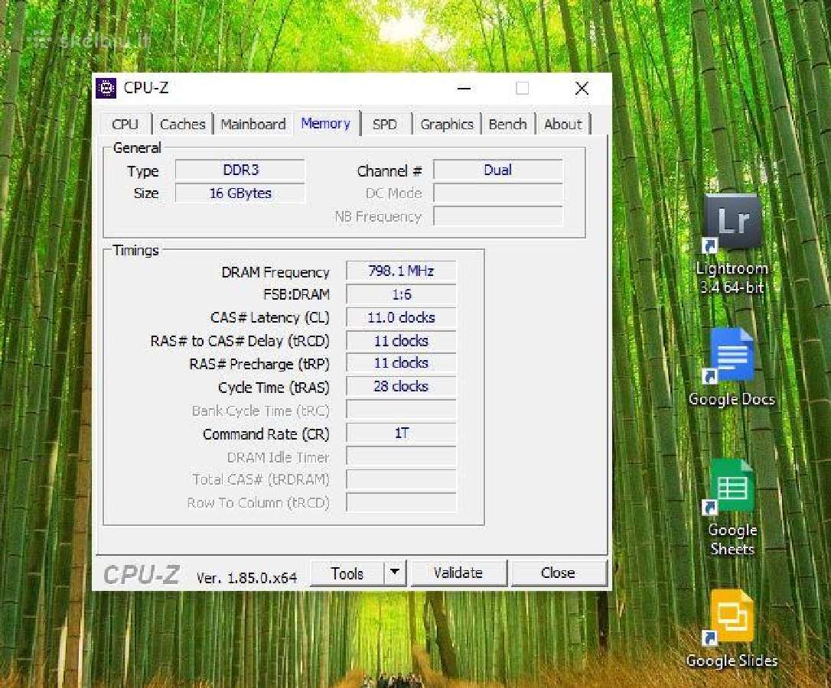Open the SPD tab
Image resolution: width=831 pixels, height=688 pixels.
pyautogui.click(x=385, y=125)
